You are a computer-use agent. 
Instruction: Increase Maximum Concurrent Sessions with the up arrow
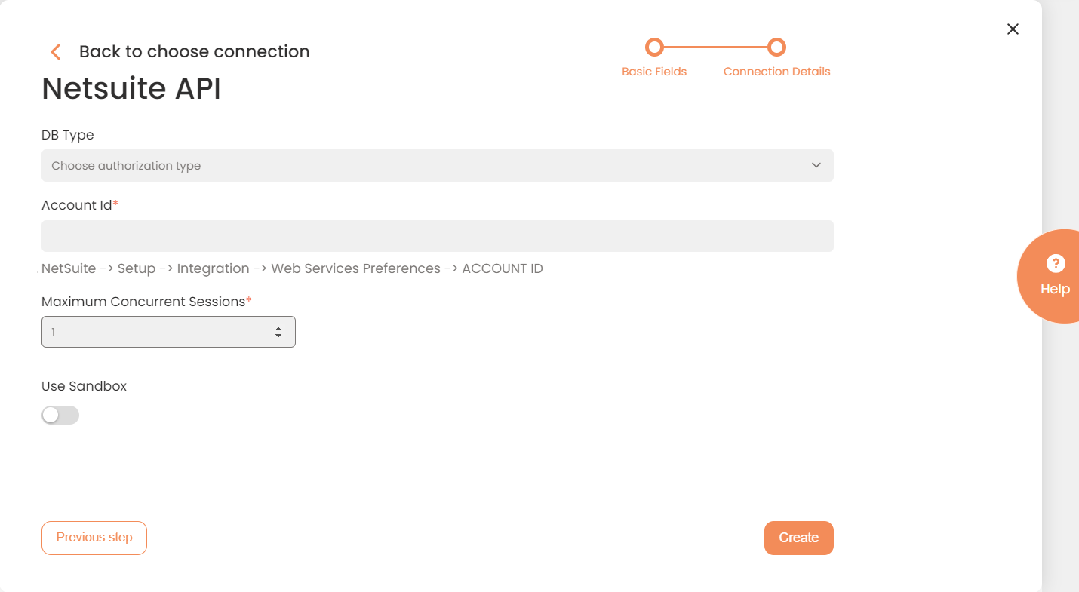[x=278, y=329]
